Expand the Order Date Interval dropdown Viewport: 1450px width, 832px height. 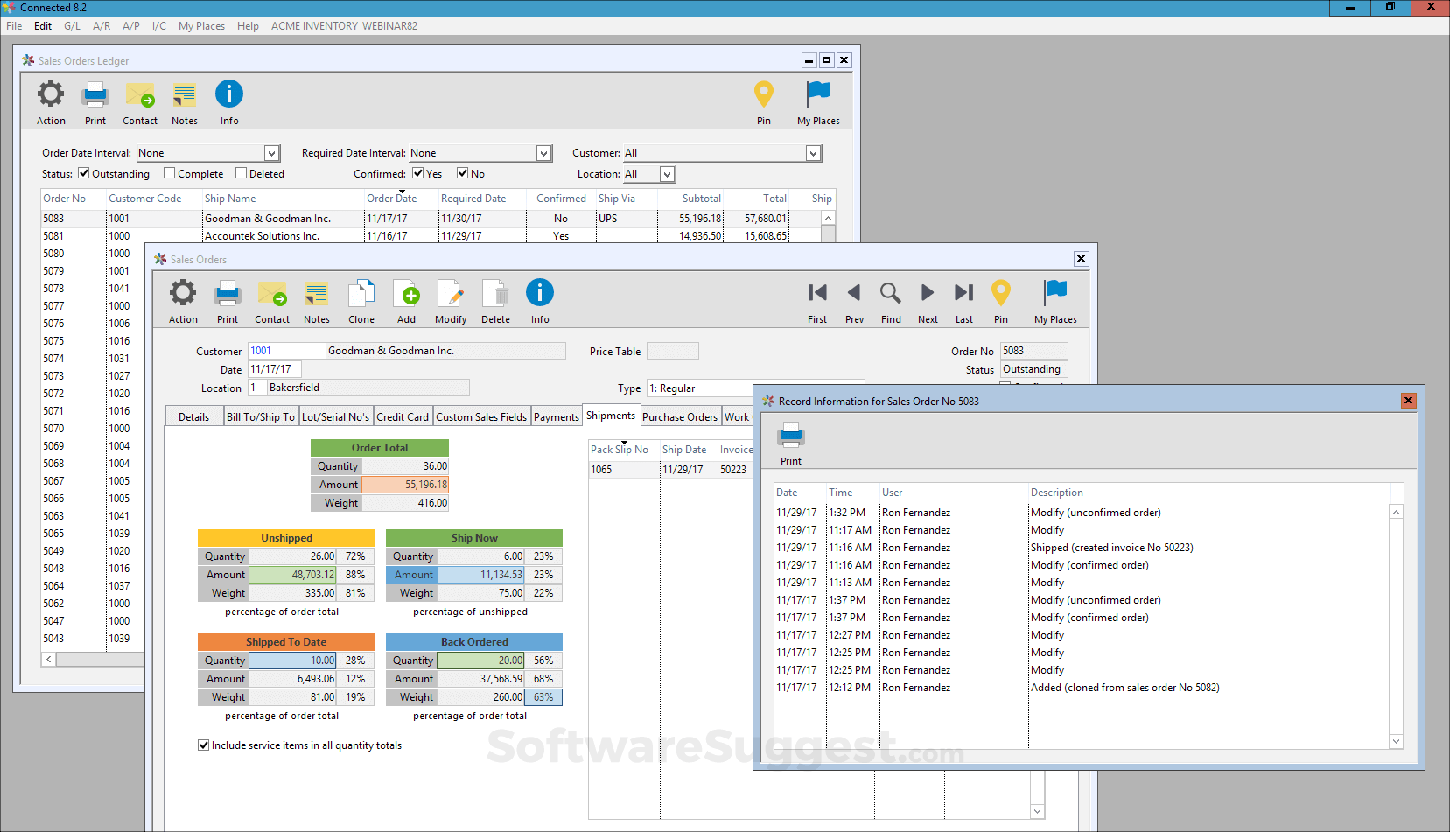271,153
